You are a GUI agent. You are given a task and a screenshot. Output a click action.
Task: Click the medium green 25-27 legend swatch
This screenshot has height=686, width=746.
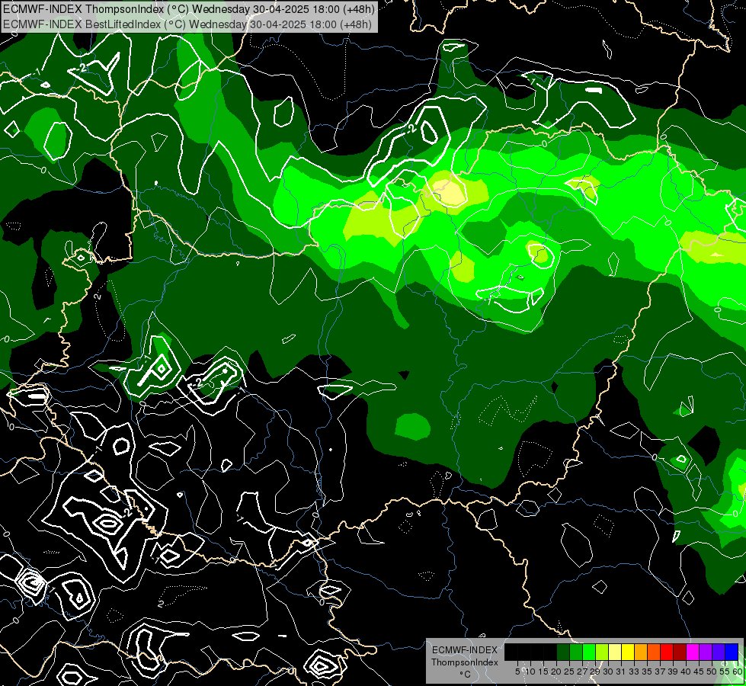[x=576, y=652]
